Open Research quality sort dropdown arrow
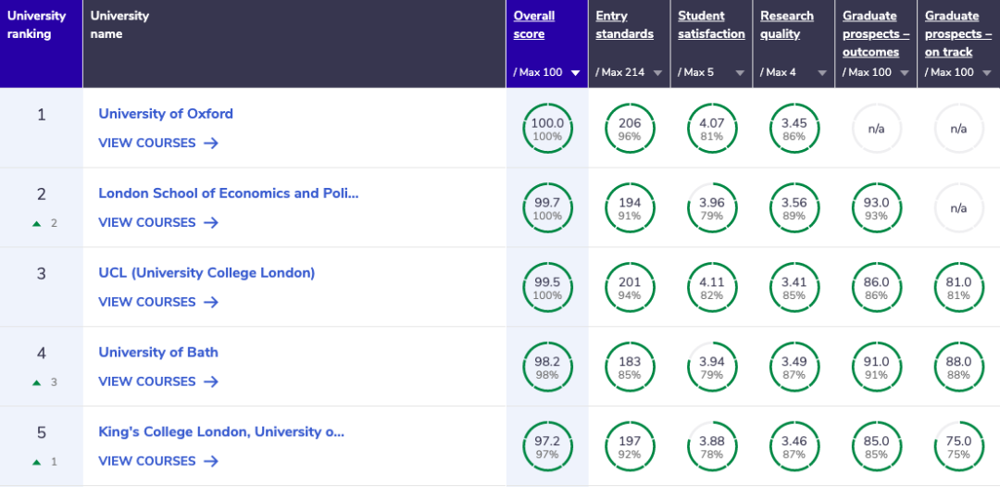 [x=822, y=73]
